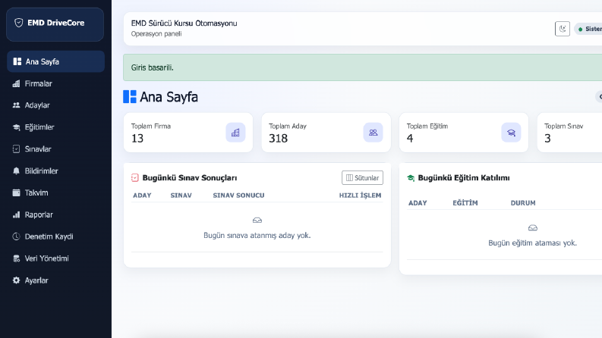Click the empty inbox icon under exam results

pyautogui.click(x=257, y=221)
